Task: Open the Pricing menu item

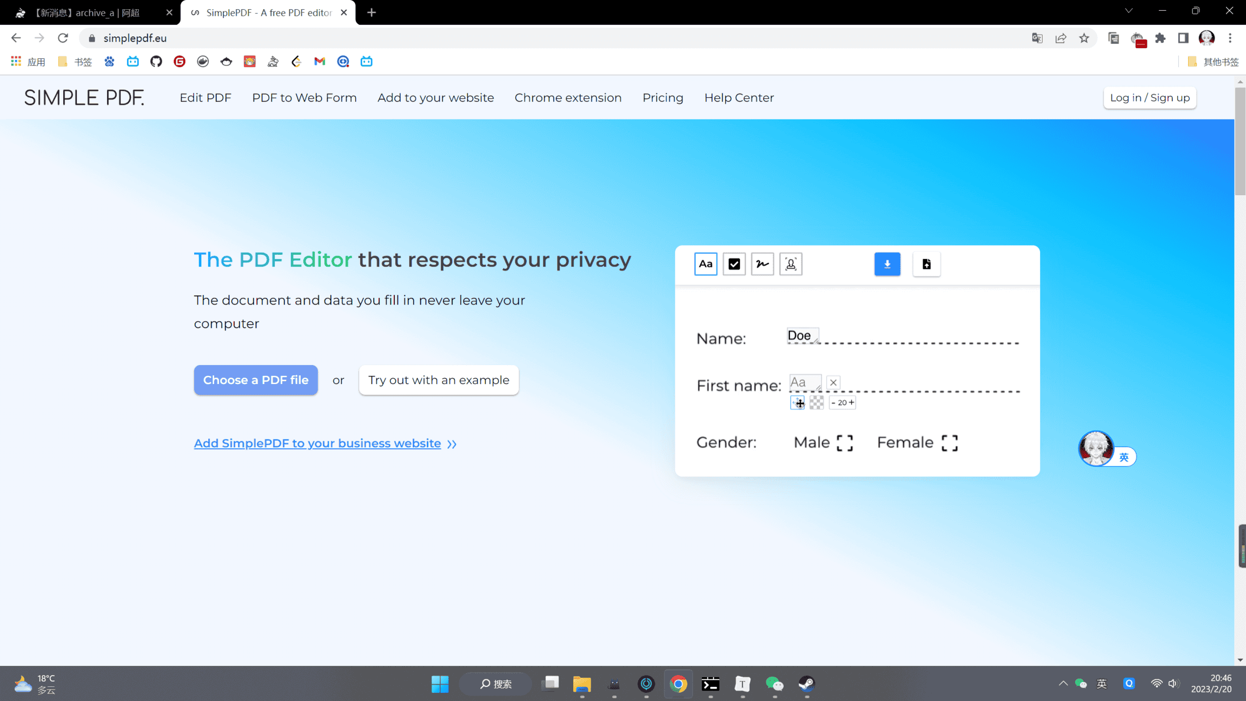Action: (662, 98)
